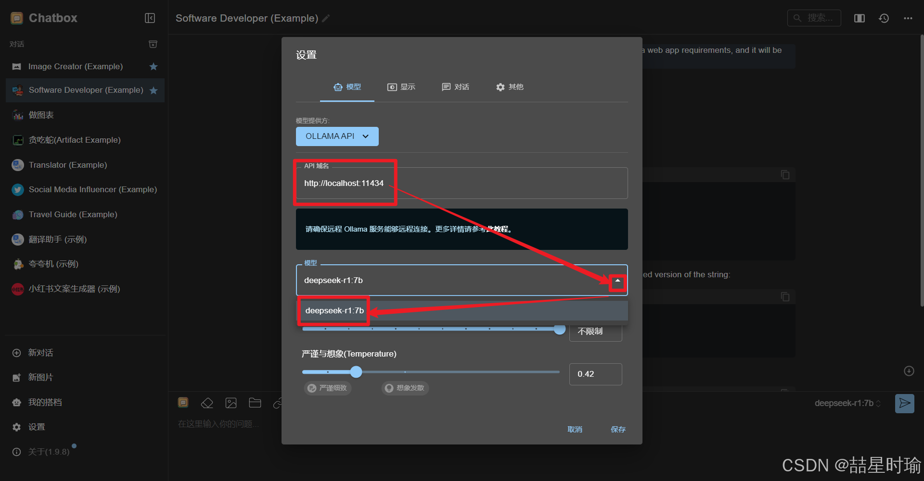Create a new image chat with 新图片

click(x=85, y=377)
